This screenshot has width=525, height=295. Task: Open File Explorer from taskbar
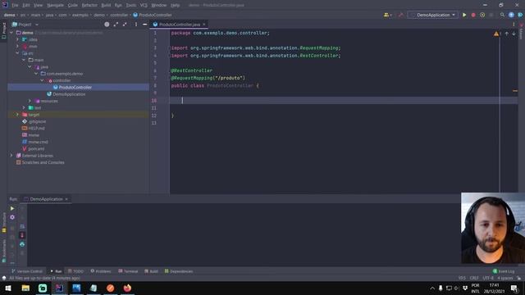[25, 288]
